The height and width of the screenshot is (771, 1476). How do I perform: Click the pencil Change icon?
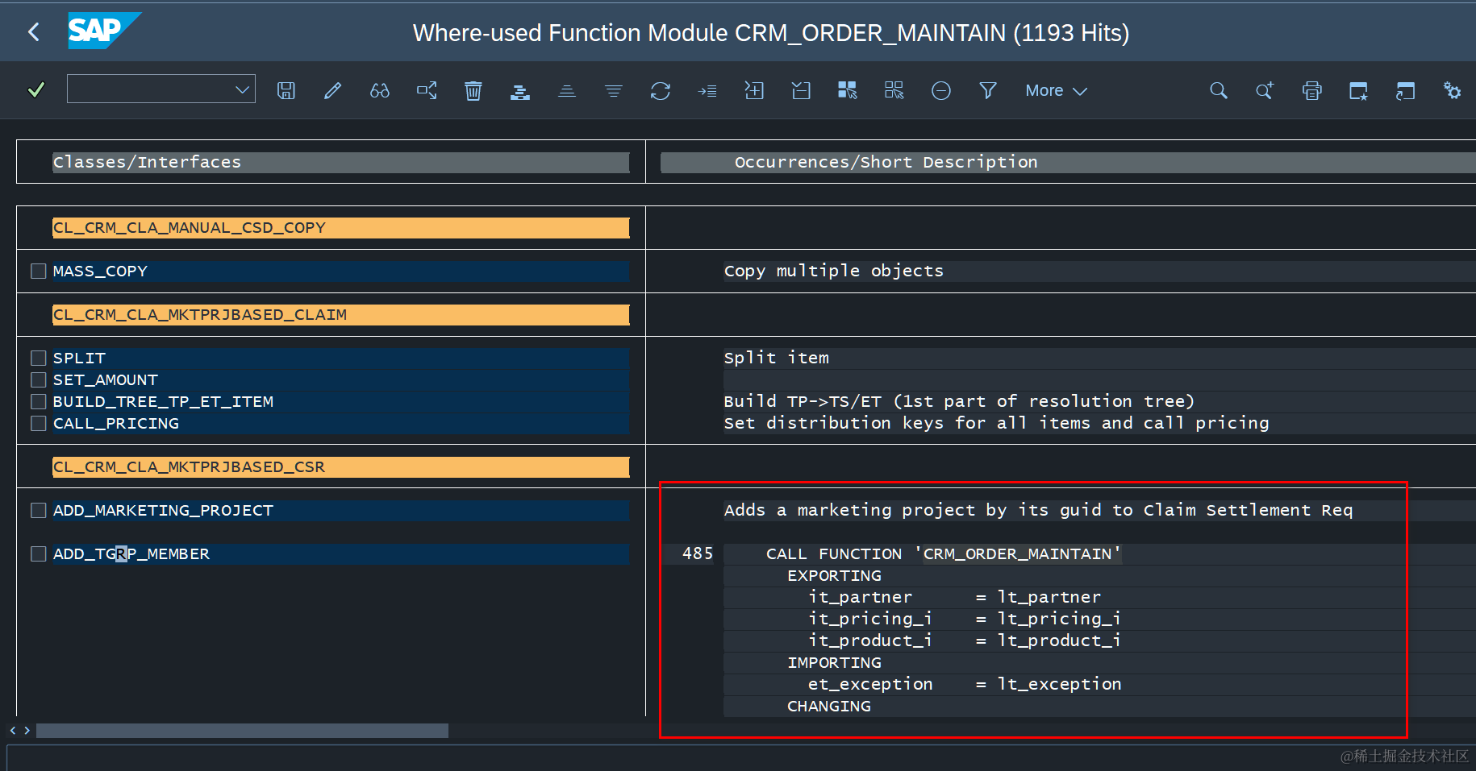tap(333, 90)
